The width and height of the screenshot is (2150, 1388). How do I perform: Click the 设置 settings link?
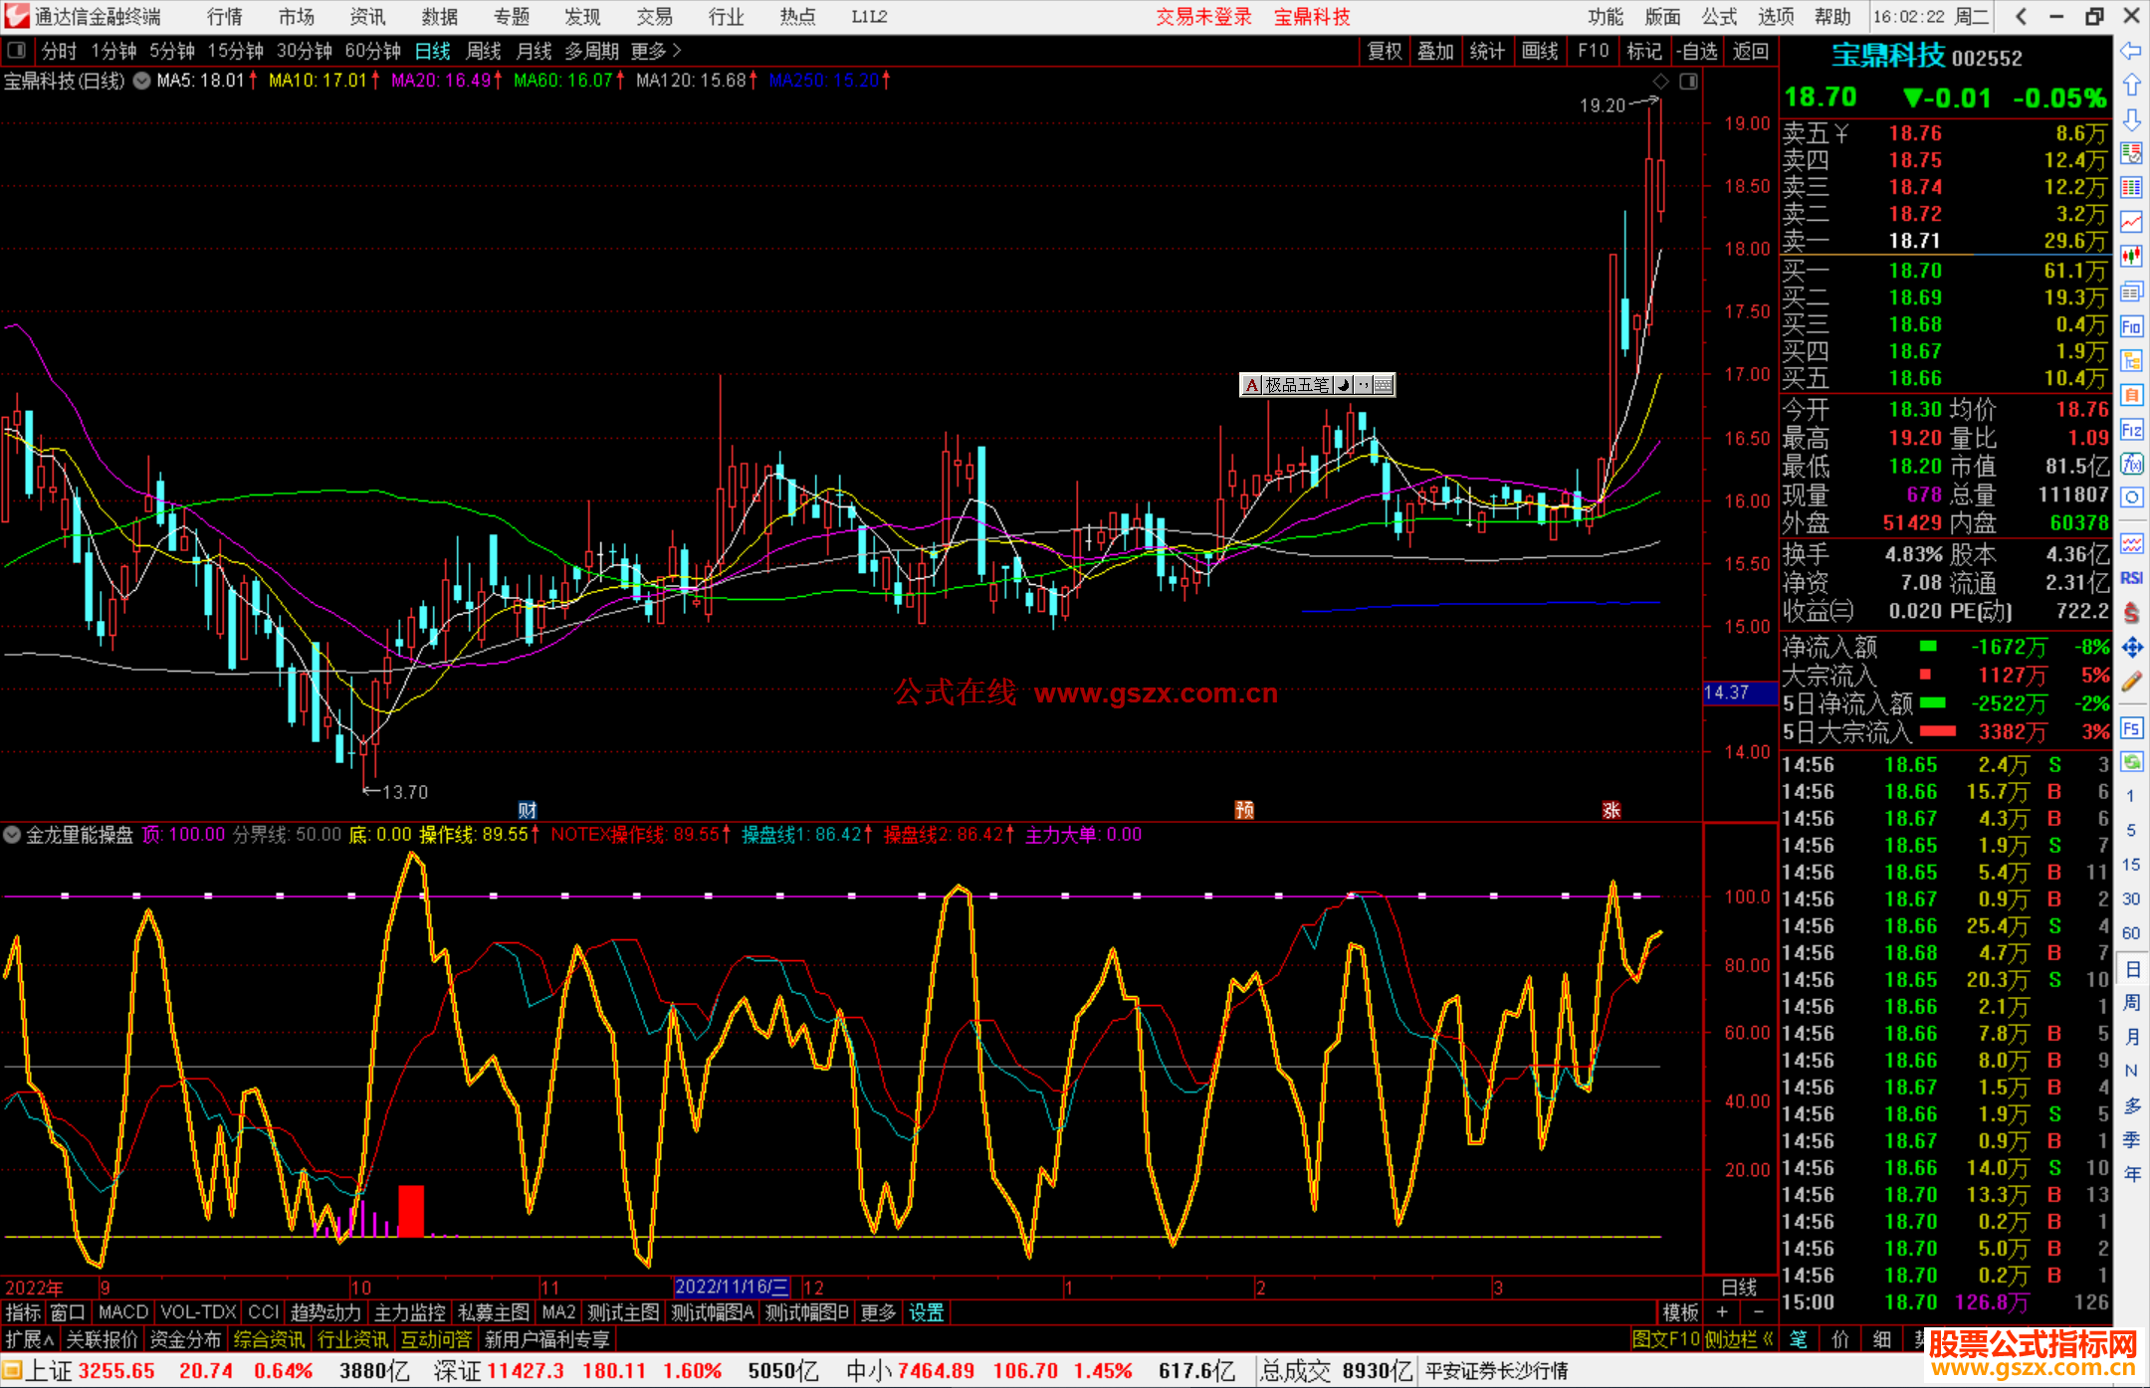pos(926,1312)
